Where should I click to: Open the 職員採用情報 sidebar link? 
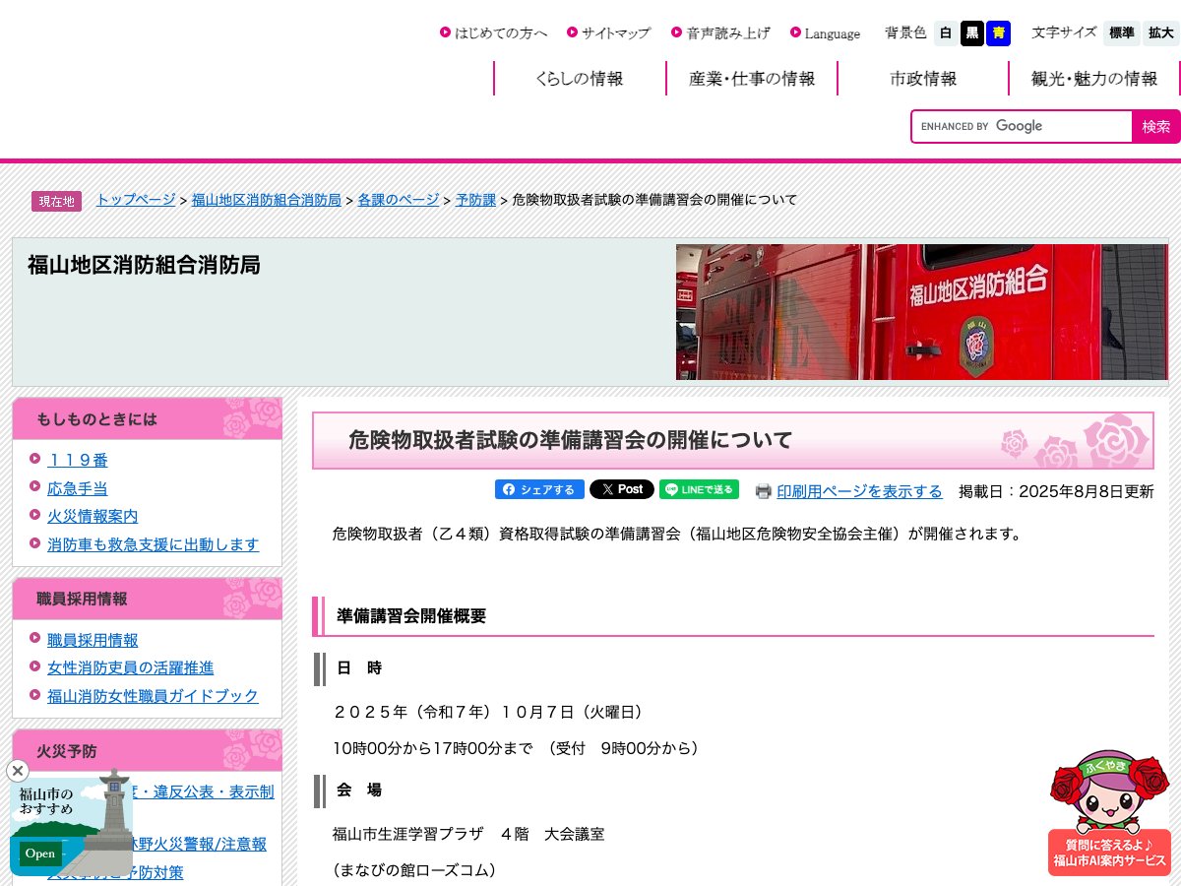click(x=93, y=640)
